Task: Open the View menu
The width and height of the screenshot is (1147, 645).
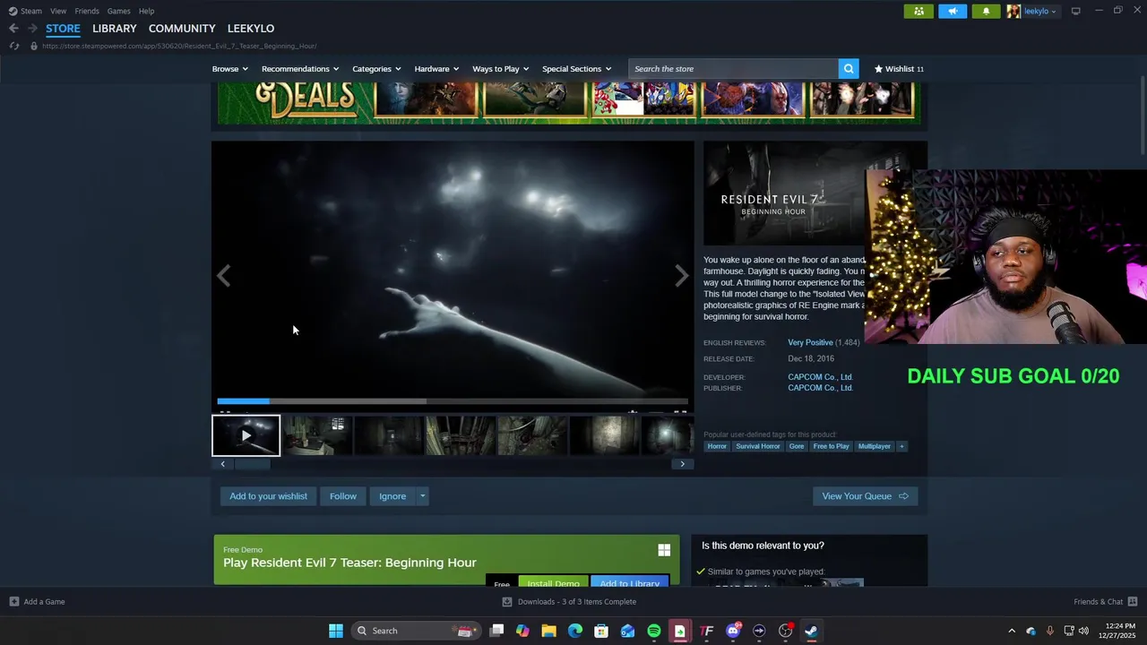Action: 58,11
